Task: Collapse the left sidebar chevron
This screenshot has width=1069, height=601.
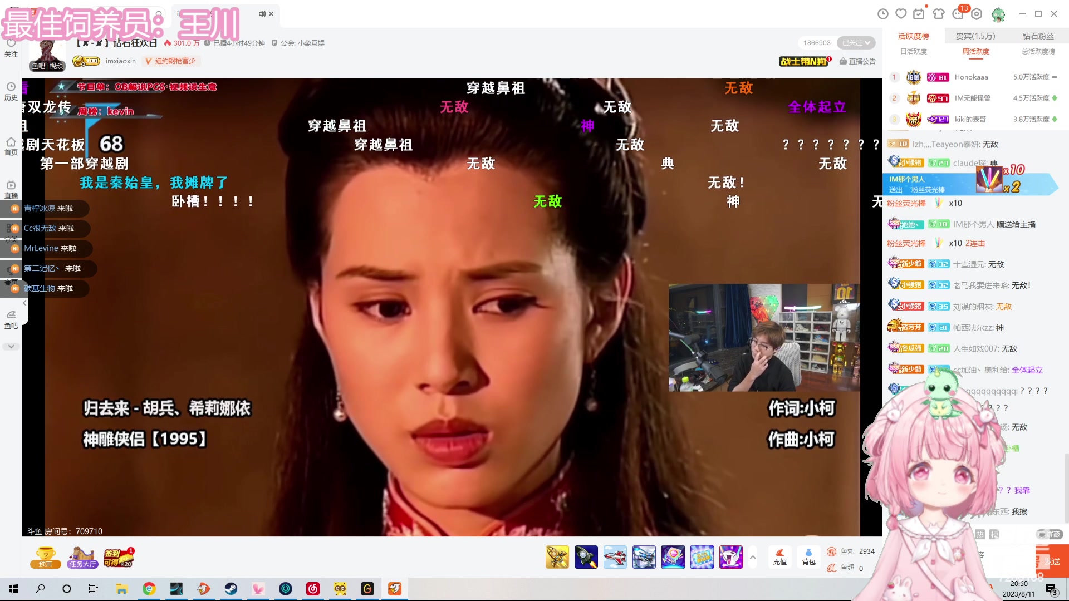Action: [x=24, y=303]
